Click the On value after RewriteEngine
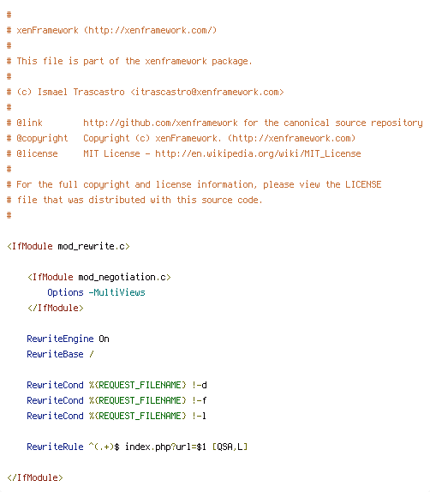Viewport: 430px width, 492px height. point(104,339)
